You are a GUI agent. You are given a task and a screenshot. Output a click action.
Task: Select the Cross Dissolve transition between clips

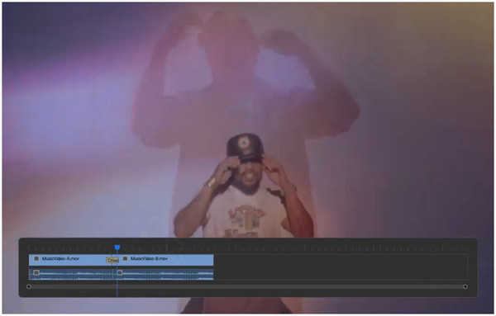[112, 261]
